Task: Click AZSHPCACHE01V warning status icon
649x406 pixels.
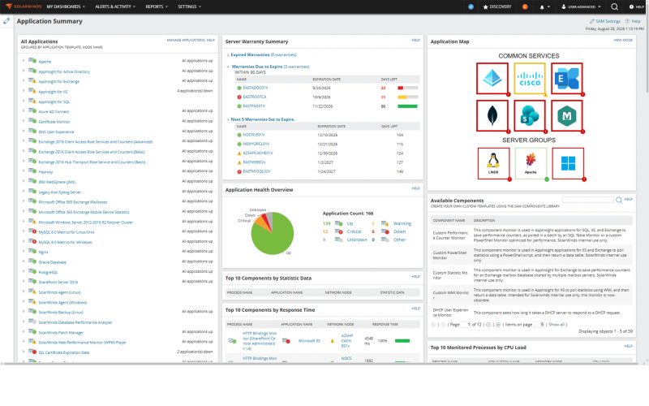Action: pyautogui.click(x=239, y=153)
